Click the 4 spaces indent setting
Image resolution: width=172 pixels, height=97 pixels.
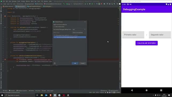pyautogui.click(x=102, y=92)
